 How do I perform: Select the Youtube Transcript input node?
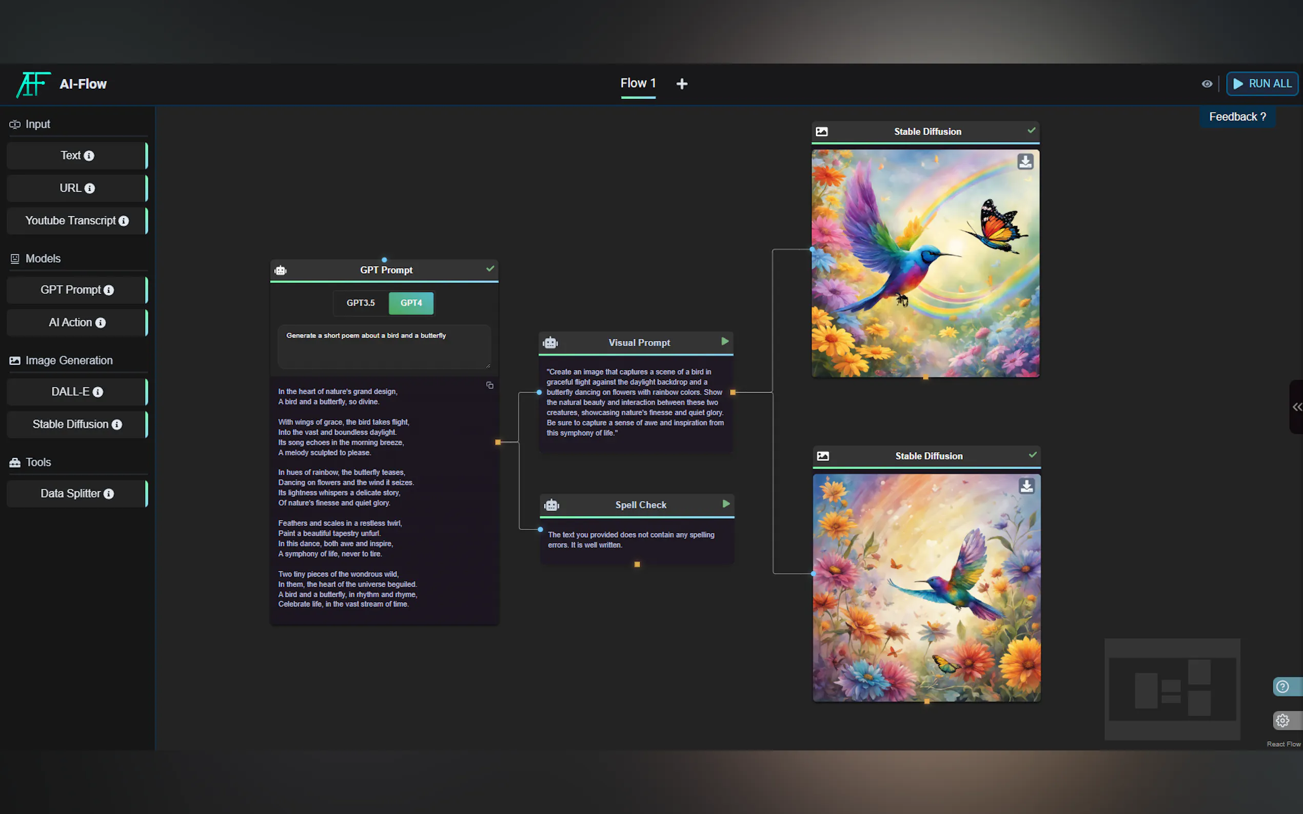pos(70,221)
